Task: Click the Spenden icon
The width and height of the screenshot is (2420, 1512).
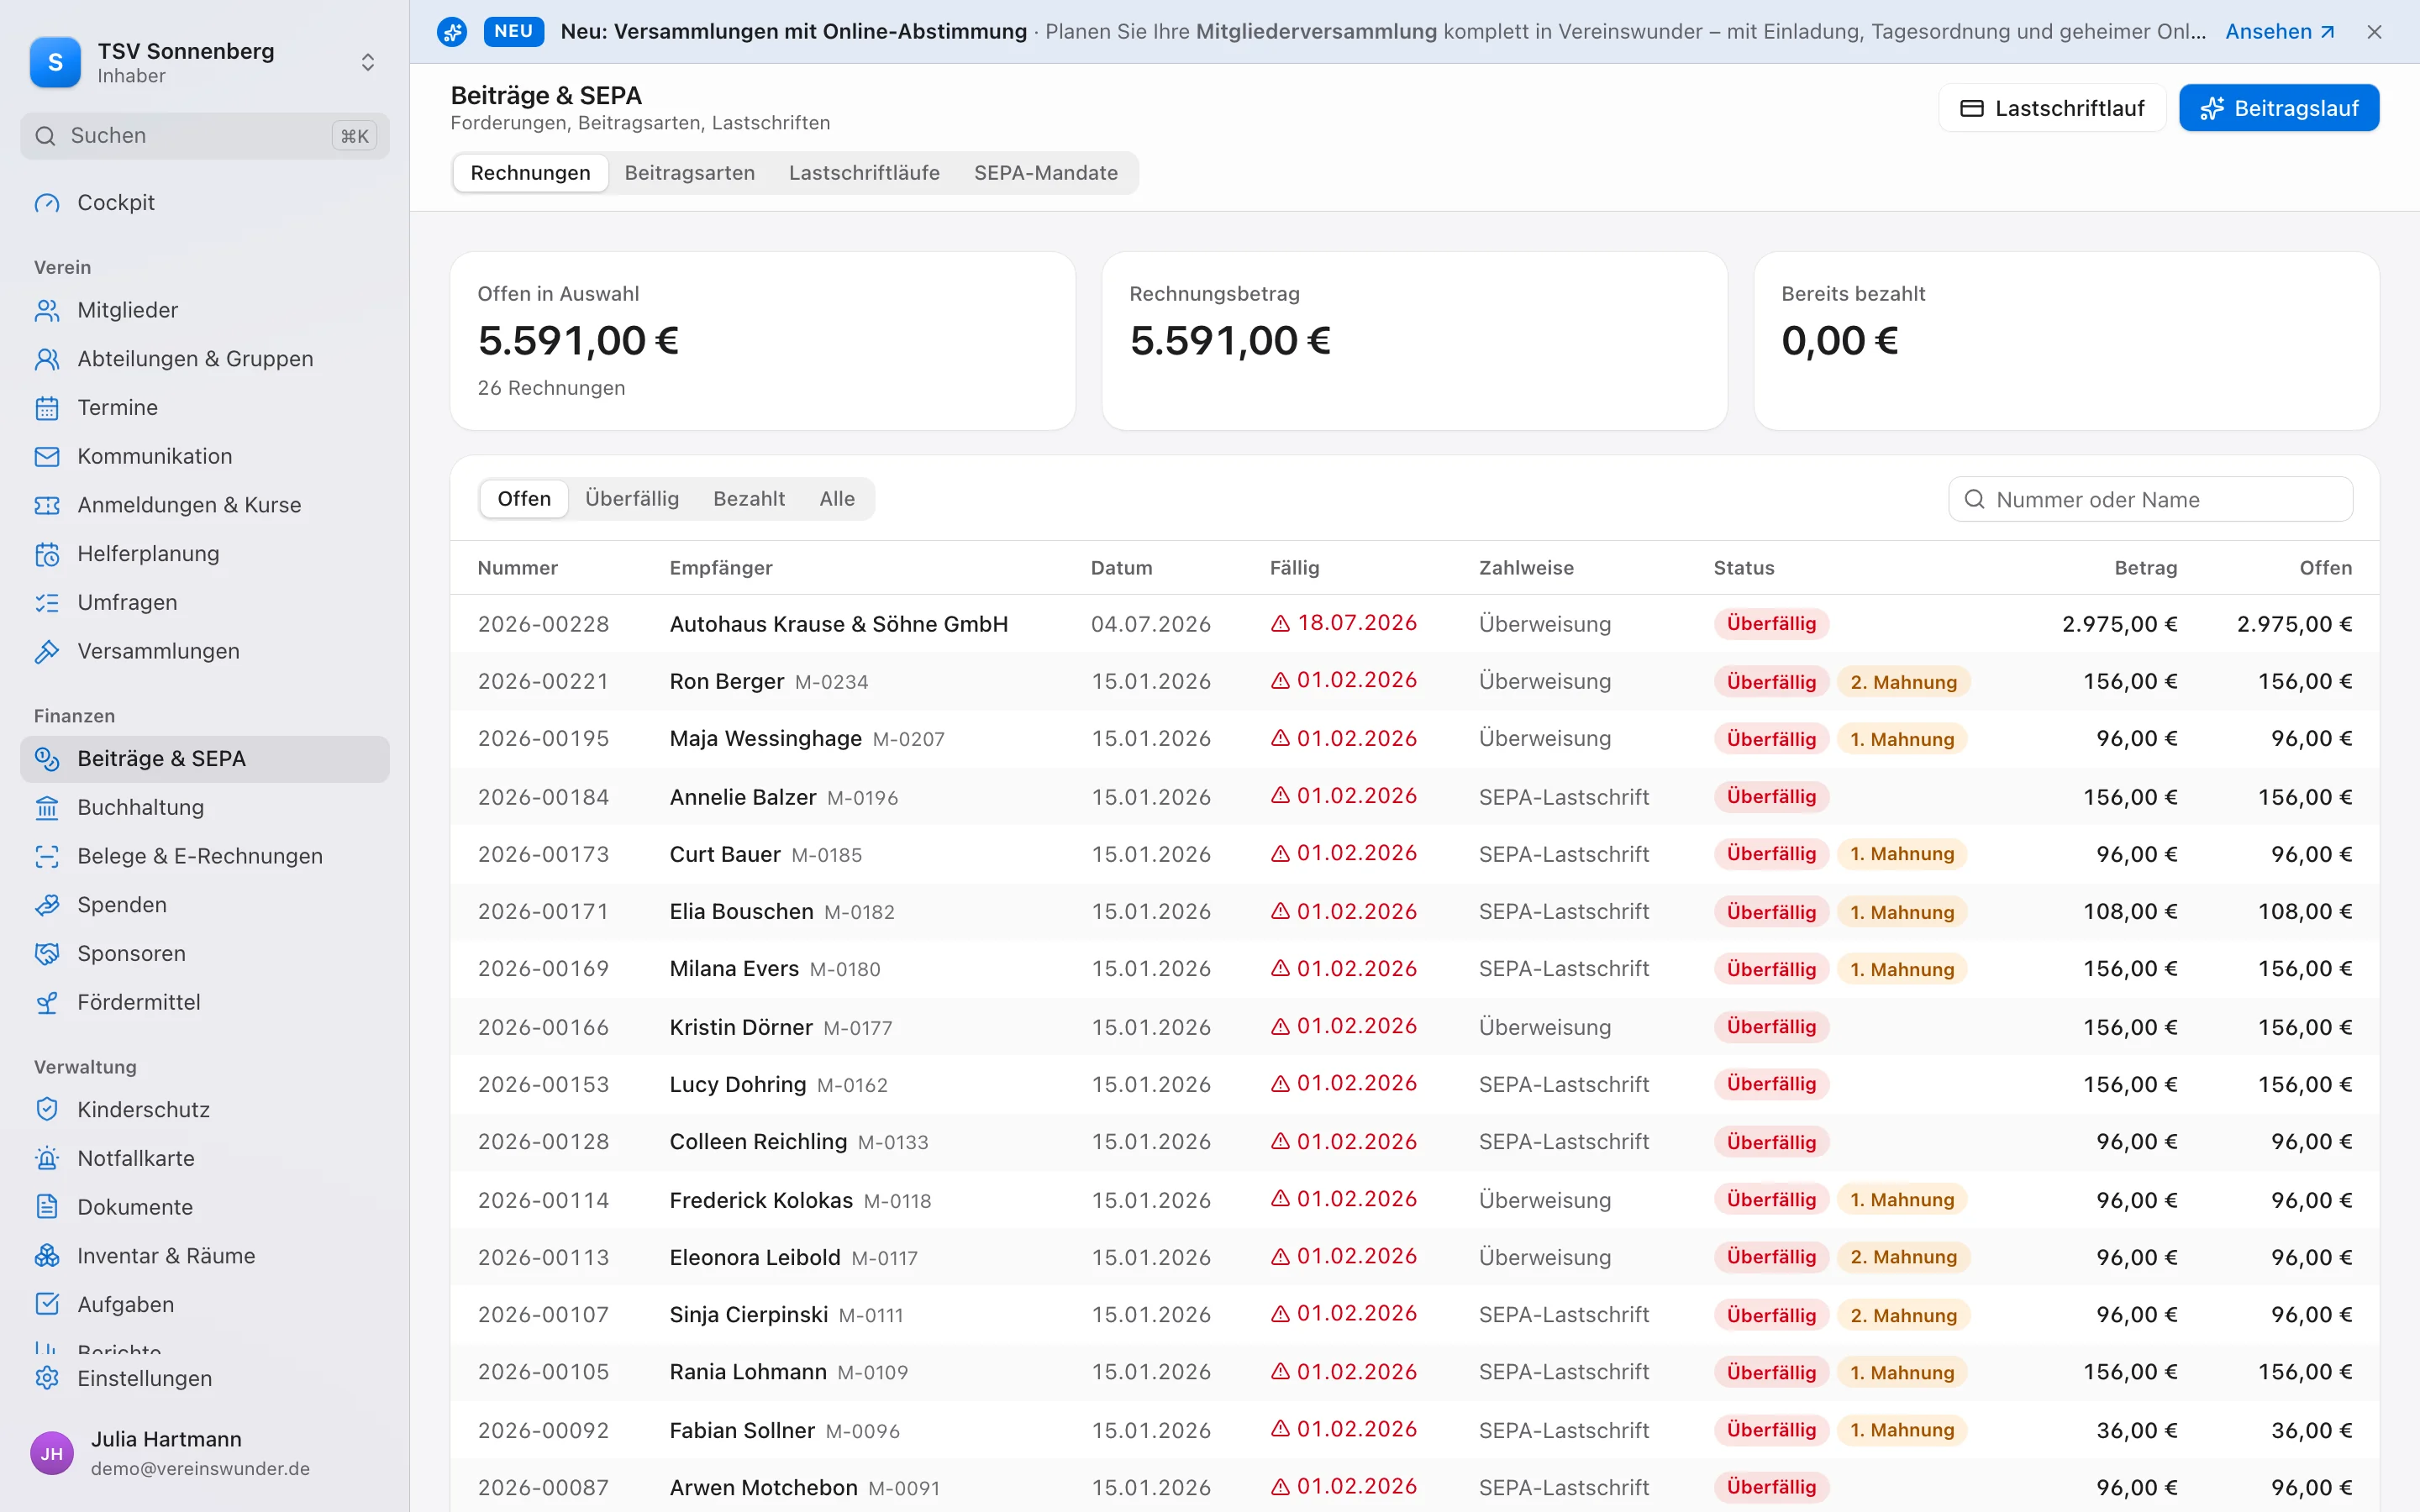Action: click(x=47, y=905)
